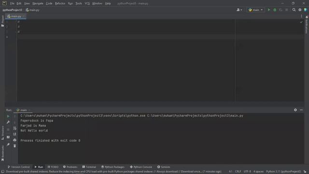
Task: Click pythonProject3 in the breadcrumb bar
Action: [13, 10]
